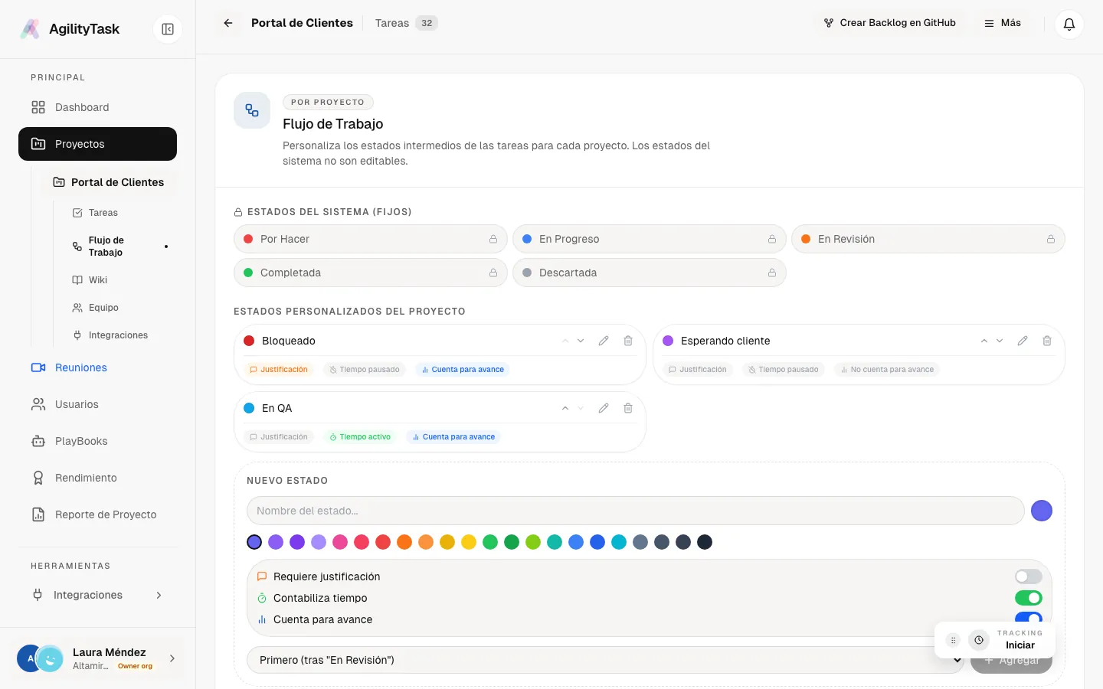Click the Flujo de Trabajo header icon

[252, 110]
